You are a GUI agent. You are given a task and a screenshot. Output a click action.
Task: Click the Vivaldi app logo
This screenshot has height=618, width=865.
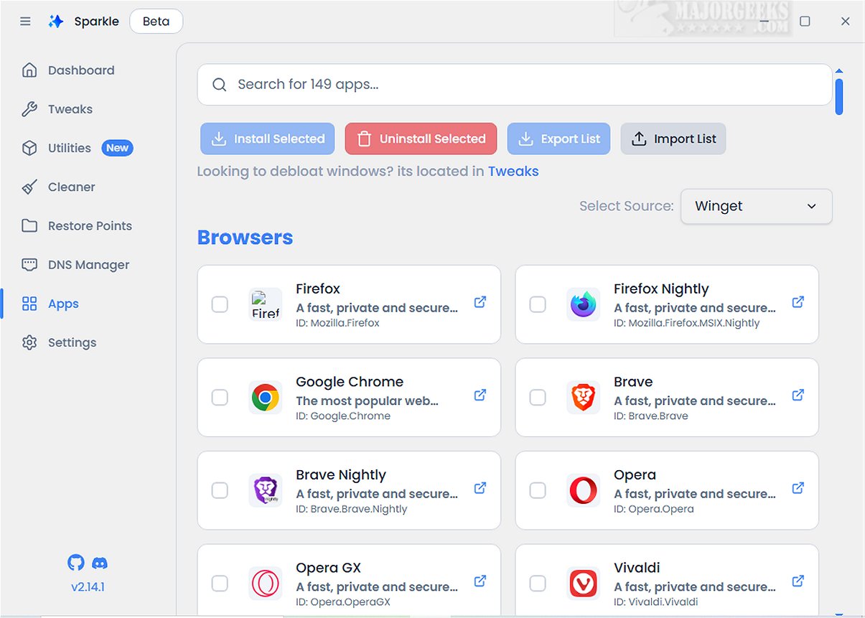583,583
